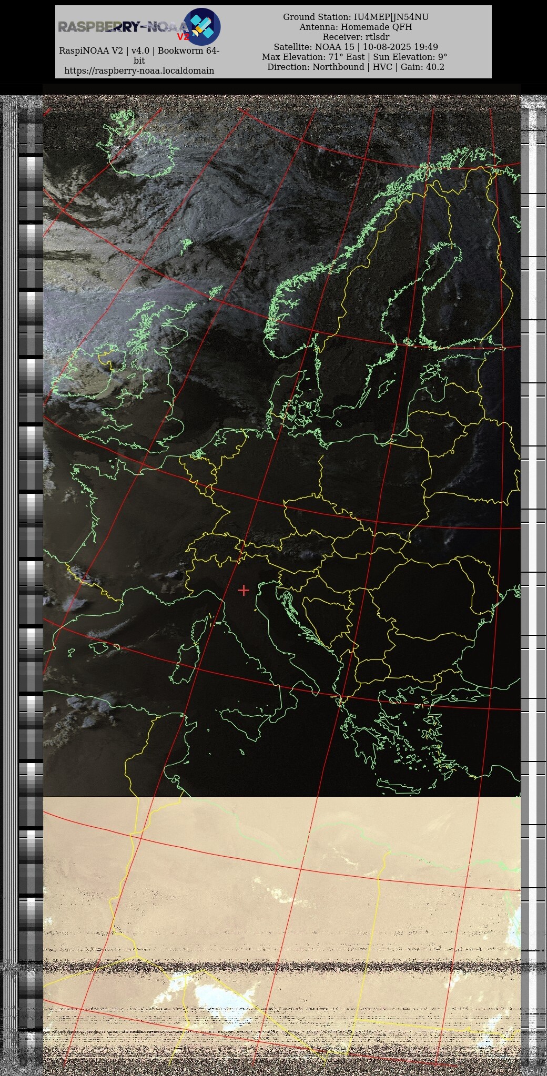Image resolution: width=547 pixels, height=1076 pixels.
Task: Click the 'Ground Station: IU4MEP|JN54NU' line
Action: 356,17
